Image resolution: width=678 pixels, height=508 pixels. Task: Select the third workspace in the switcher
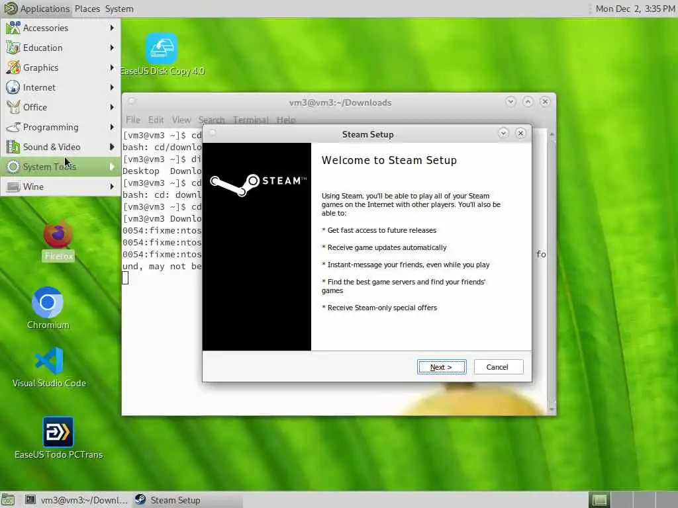coord(644,500)
